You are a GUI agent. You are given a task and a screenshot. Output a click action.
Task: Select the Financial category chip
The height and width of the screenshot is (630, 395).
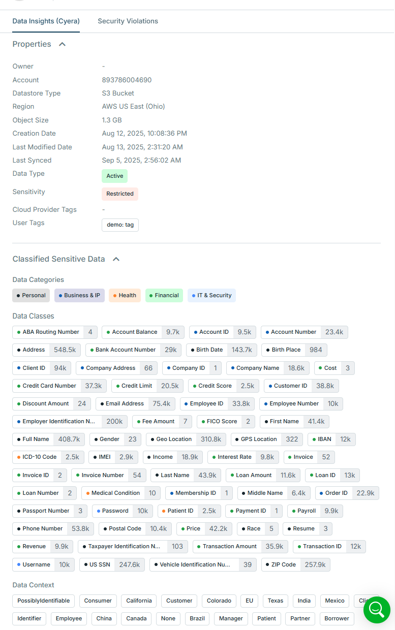[164, 296]
